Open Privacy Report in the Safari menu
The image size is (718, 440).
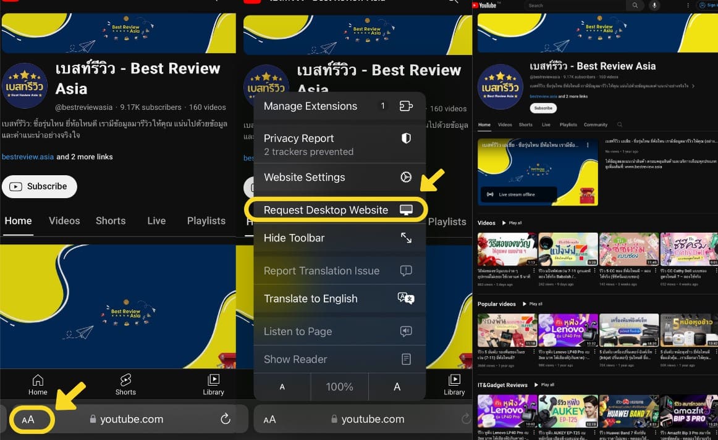tap(340, 144)
